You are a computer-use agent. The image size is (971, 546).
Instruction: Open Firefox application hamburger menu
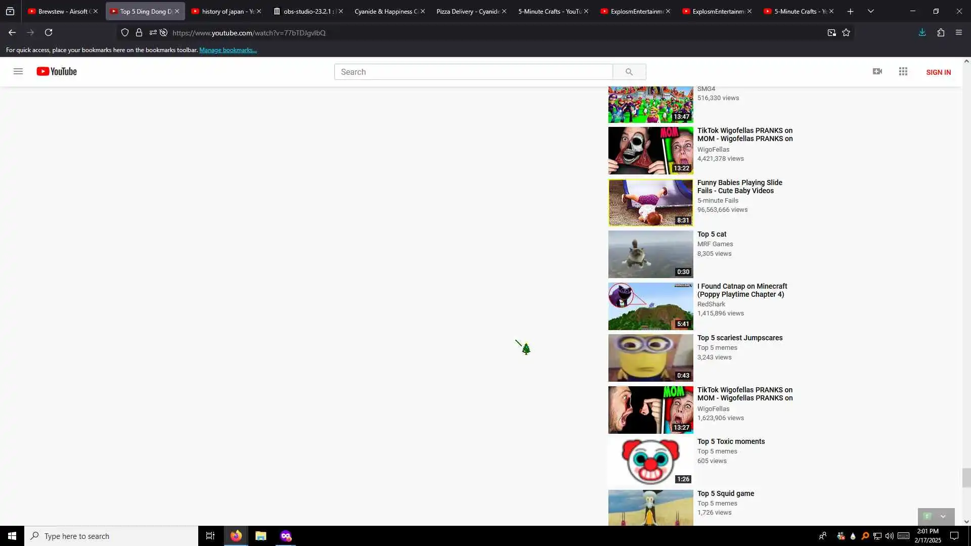pyautogui.click(x=959, y=33)
